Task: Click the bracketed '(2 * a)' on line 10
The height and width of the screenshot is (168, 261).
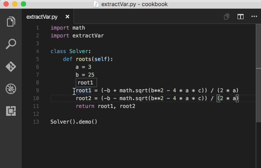Action: [228, 98]
